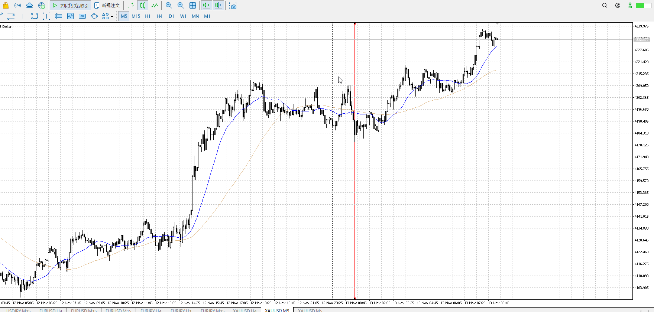Switch to the XAUUSD,H4 chart tab

point(245,310)
